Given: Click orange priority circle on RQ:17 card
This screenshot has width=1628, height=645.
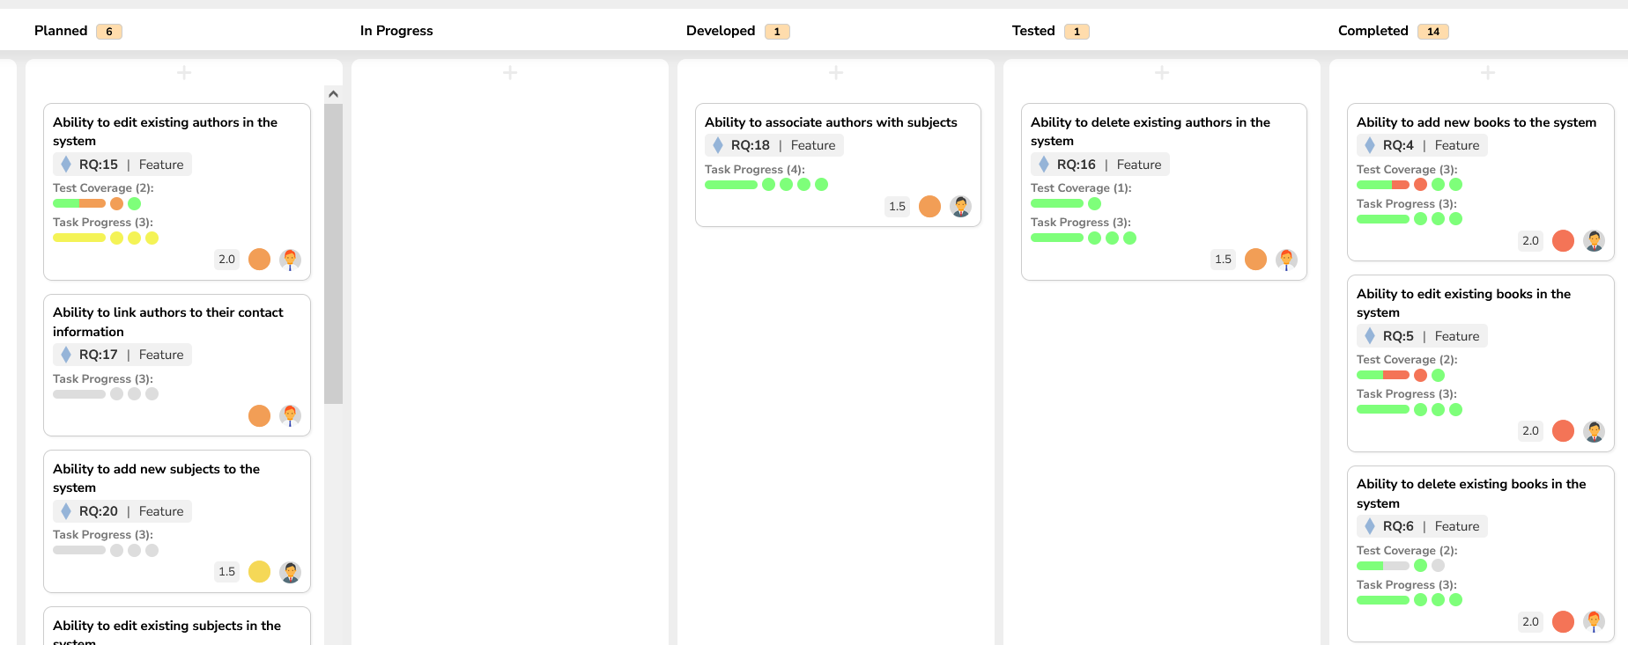Looking at the screenshot, I should pyautogui.click(x=259, y=416).
